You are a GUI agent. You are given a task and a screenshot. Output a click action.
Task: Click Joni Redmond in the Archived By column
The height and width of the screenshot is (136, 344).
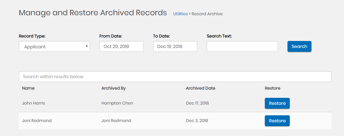[x=116, y=121]
